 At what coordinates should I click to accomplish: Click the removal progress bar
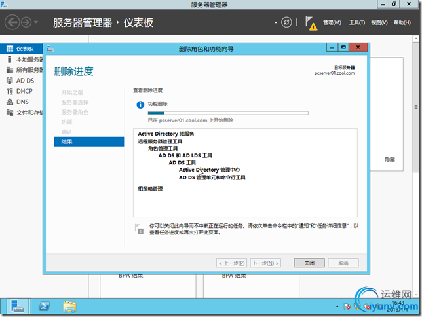(x=228, y=113)
